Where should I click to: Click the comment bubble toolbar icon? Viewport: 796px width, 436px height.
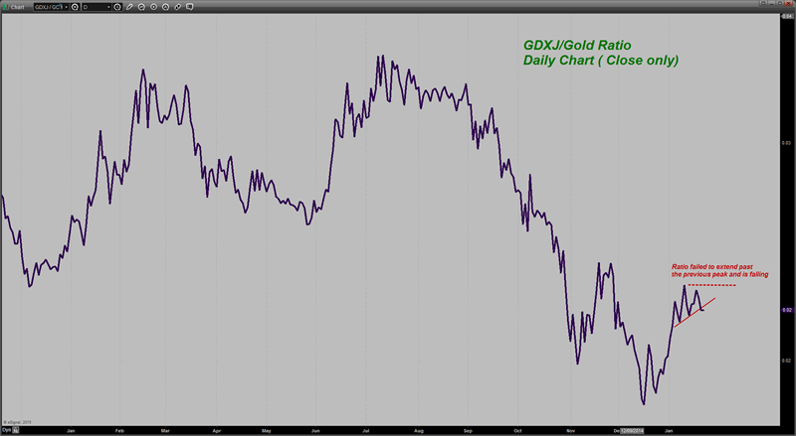coord(189,7)
